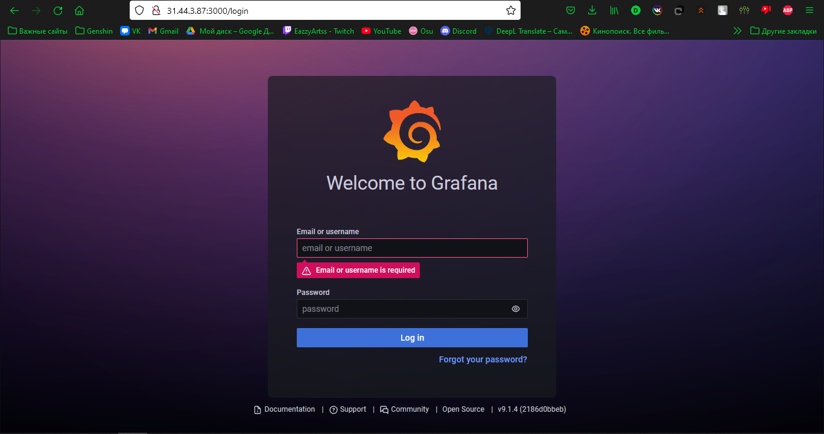This screenshot has width=824, height=434.
Task: Expand hidden bookmarks with the double chevron
Action: pyautogui.click(x=737, y=31)
